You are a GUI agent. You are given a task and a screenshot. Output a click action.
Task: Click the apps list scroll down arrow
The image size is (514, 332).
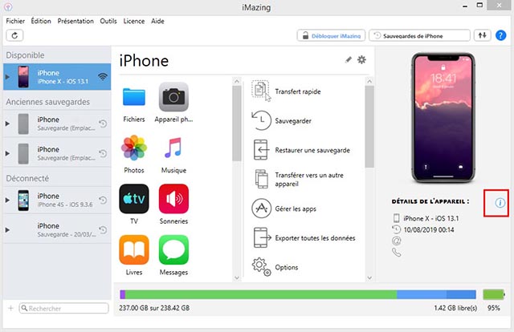[x=236, y=277]
